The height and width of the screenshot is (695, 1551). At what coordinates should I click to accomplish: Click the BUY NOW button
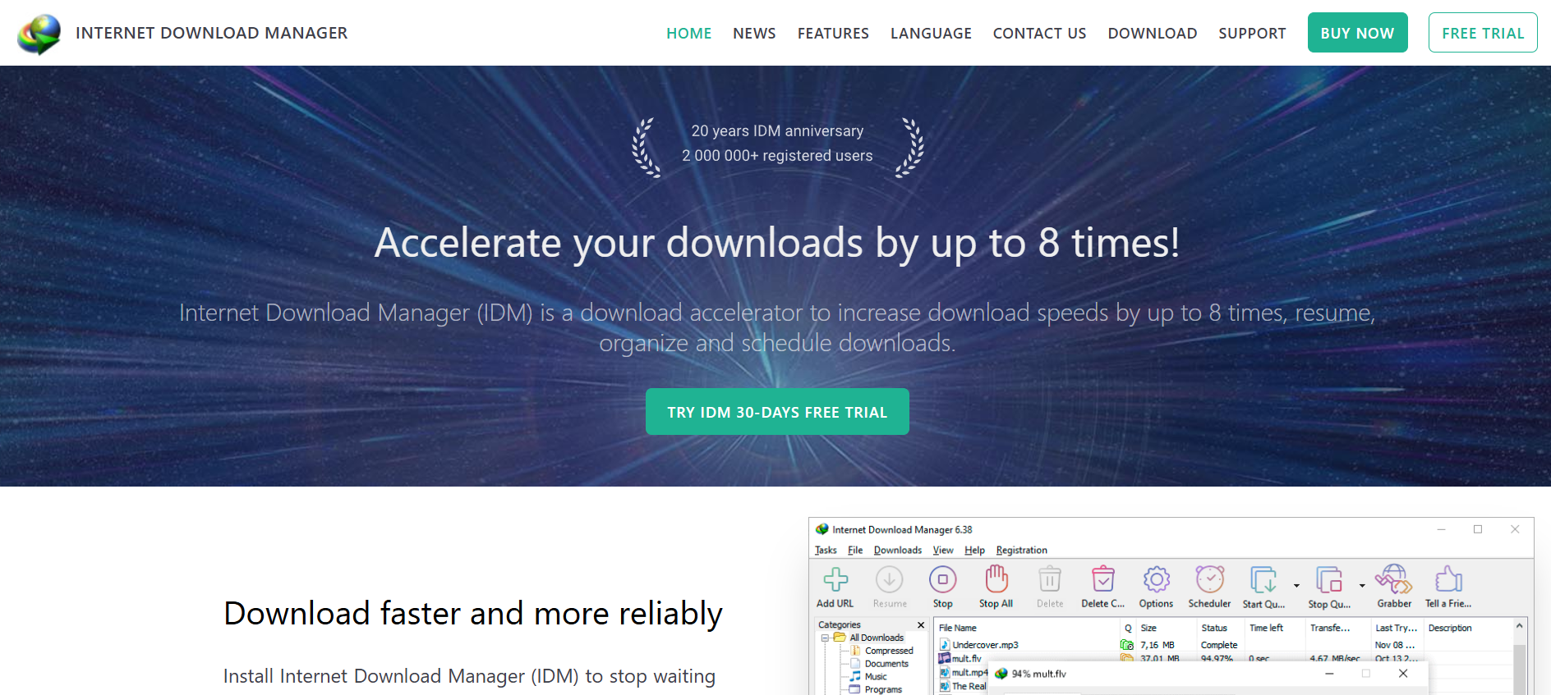pyautogui.click(x=1357, y=34)
